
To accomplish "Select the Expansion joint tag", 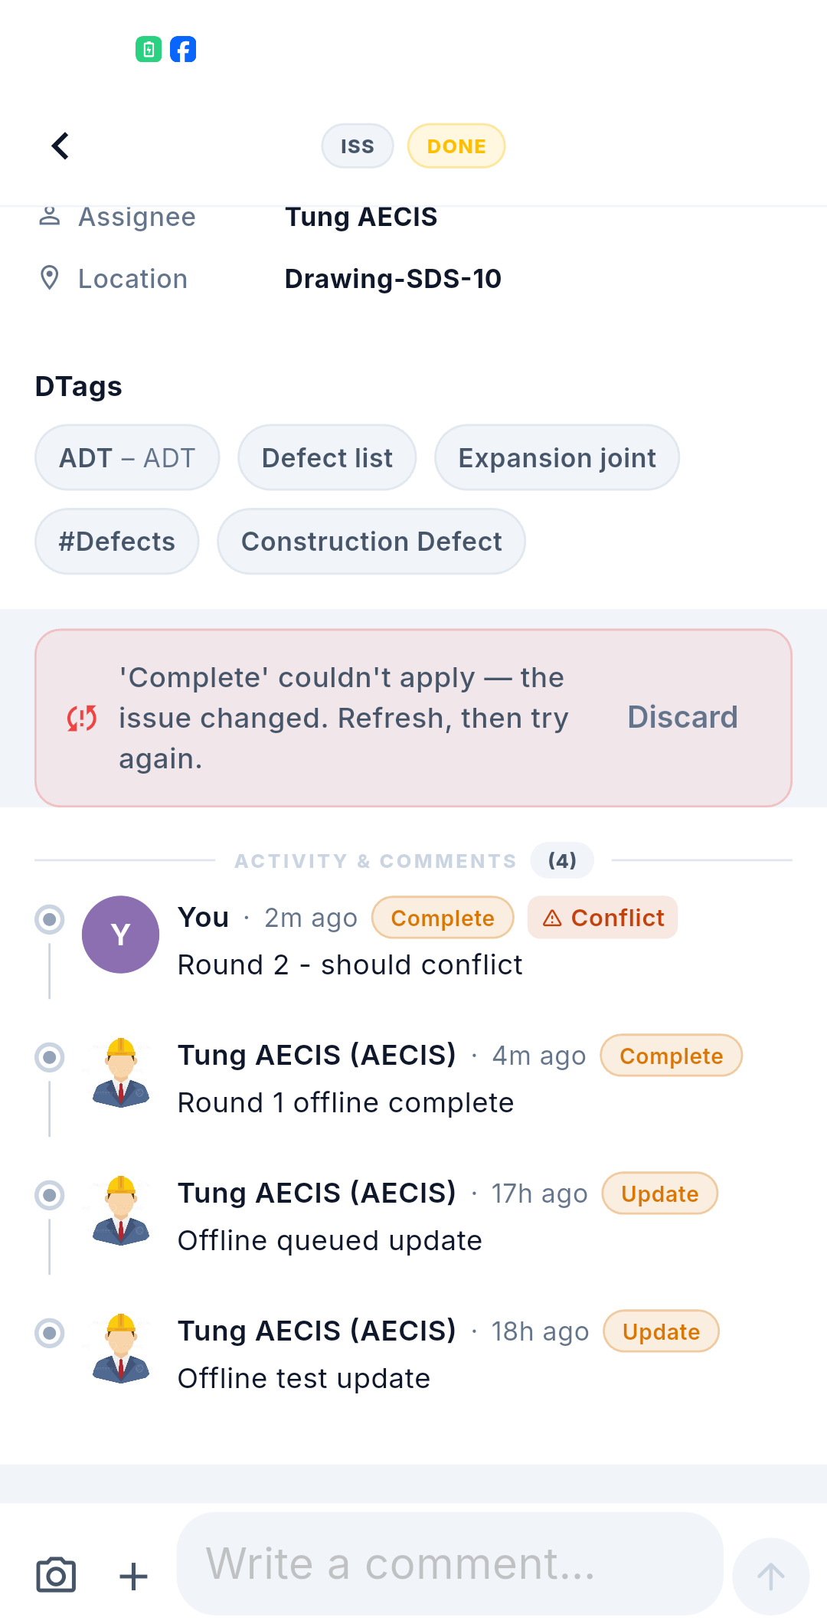I will tap(557, 457).
